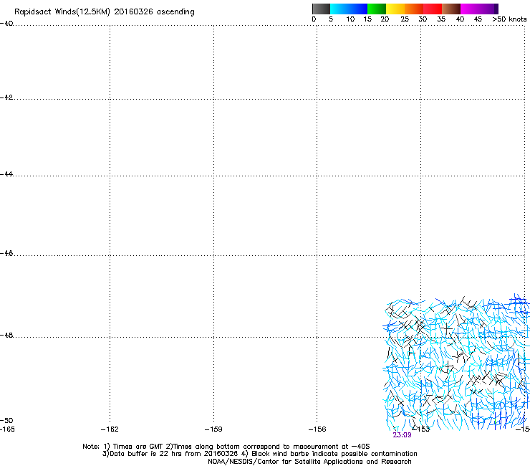The image size is (530, 466).
Task: Select the yellow 20–25 knots legend segment
Action: pos(395,9)
